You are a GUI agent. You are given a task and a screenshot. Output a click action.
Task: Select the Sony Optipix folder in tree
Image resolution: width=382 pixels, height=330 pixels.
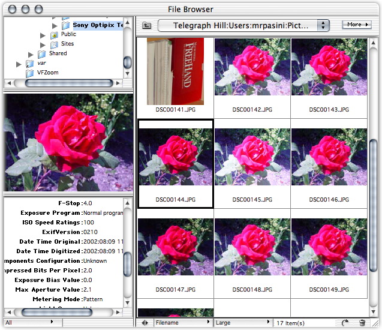coord(97,25)
